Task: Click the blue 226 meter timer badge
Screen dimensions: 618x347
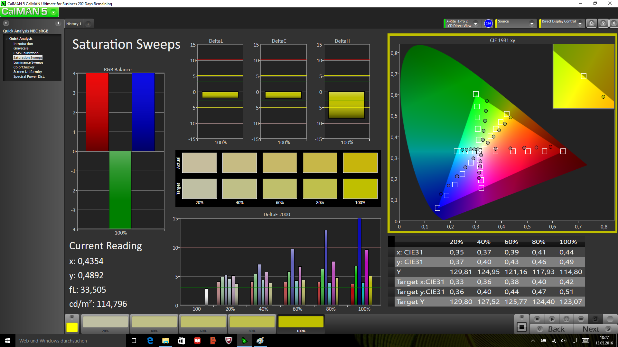Action: tap(488, 23)
